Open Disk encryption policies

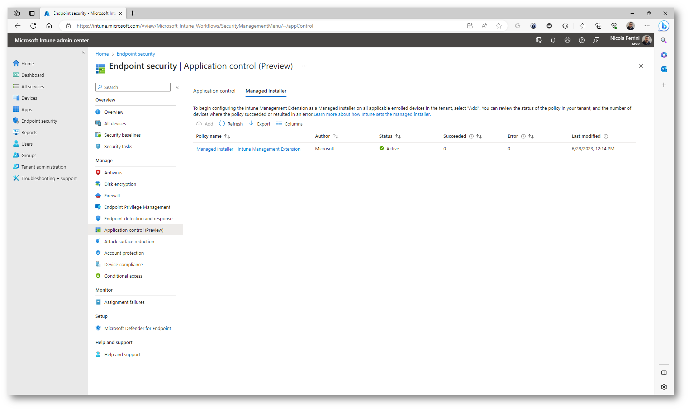pyautogui.click(x=120, y=184)
